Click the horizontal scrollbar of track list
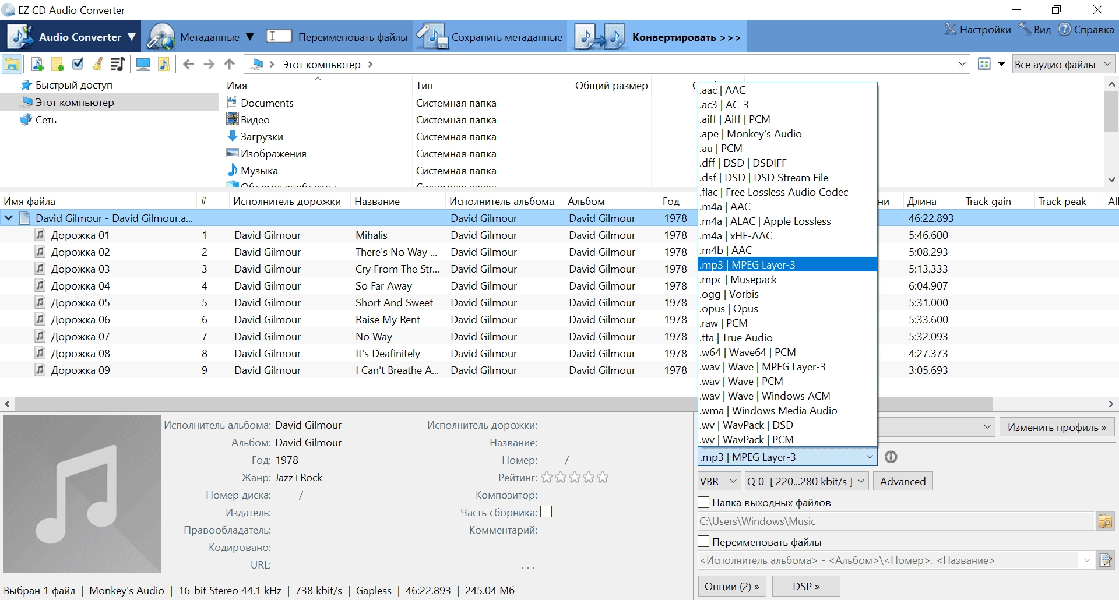Viewport: 1119px width, 600px height. (504, 404)
